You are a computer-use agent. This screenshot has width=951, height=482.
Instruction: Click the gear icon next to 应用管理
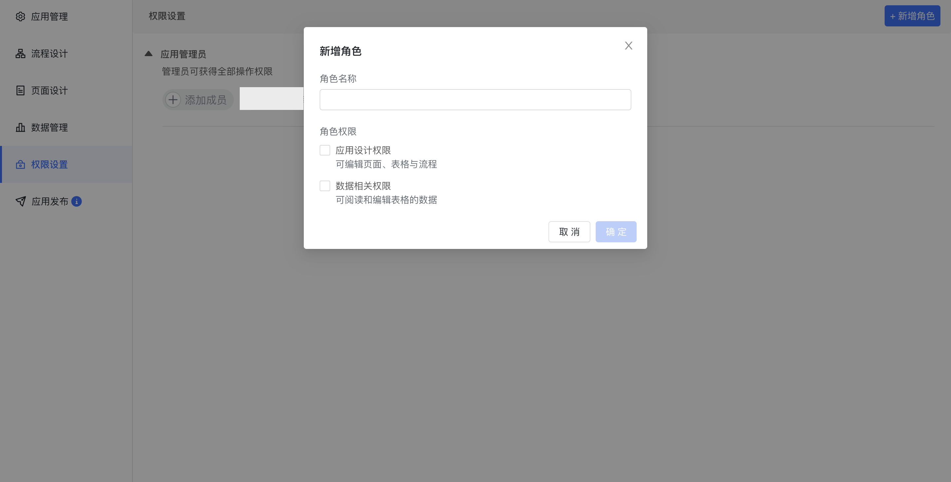click(20, 17)
